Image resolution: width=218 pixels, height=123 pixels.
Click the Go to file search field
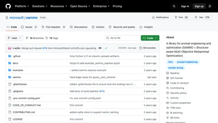pyautogui.click(x=122, y=38)
